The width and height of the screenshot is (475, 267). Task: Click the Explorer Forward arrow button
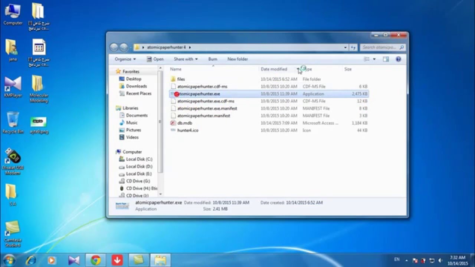click(x=124, y=47)
